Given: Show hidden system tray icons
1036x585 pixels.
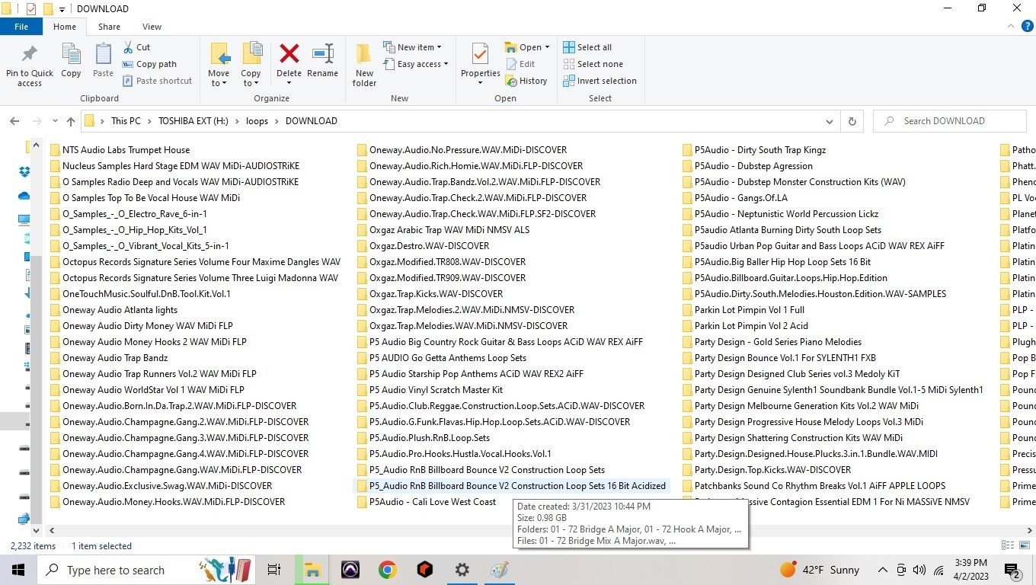Looking at the screenshot, I should click(x=882, y=570).
